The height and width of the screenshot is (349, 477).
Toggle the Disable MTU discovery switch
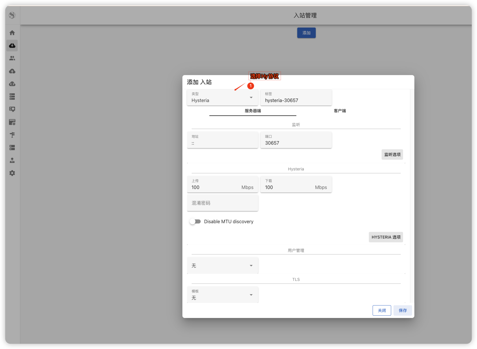[x=195, y=221]
